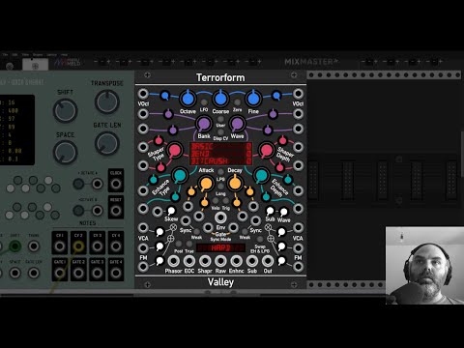Open the Library menu
This screenshot has width=464, height=348.
click(x=51, y=55)
